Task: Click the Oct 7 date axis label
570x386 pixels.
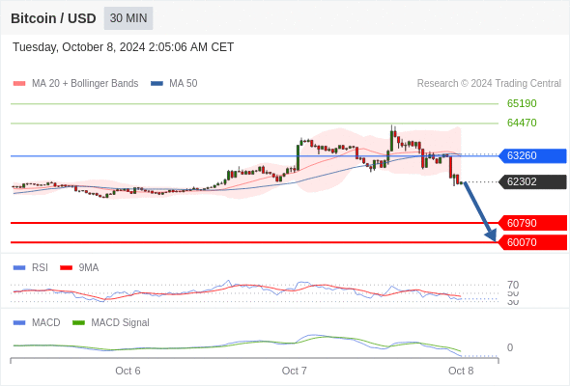Action: [x=294, y=371]
